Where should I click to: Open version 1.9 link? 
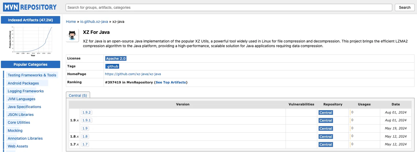85,128
